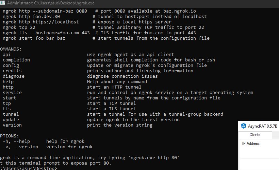Click the text 'diagnose connection issues'
The image size is (279, 170).
(122, 76)
